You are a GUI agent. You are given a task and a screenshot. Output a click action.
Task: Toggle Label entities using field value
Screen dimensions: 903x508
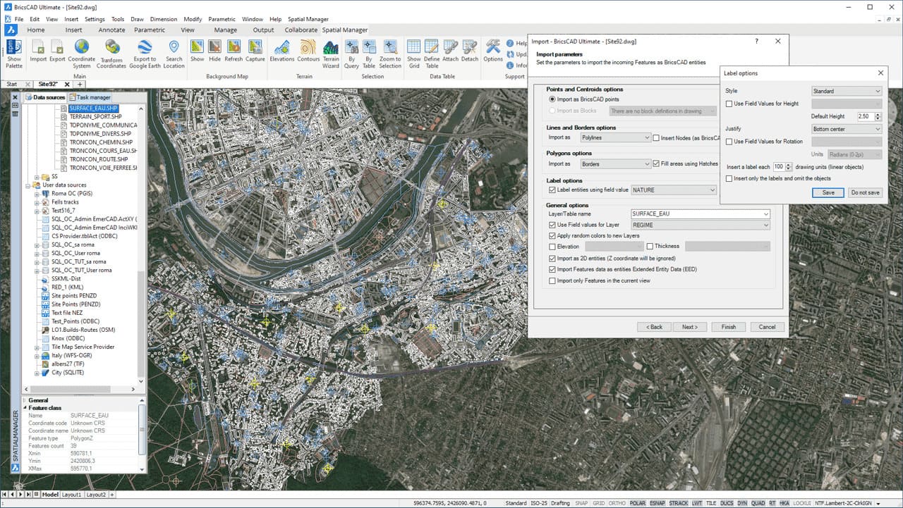tap(552, 190)
